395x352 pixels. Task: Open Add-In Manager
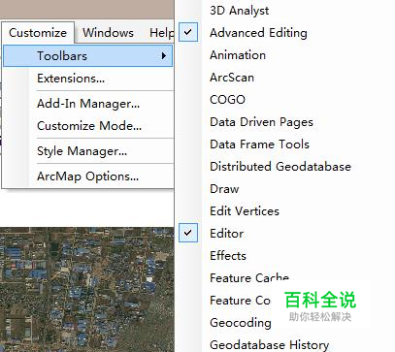pyautogui.click(x=88, y=104)
